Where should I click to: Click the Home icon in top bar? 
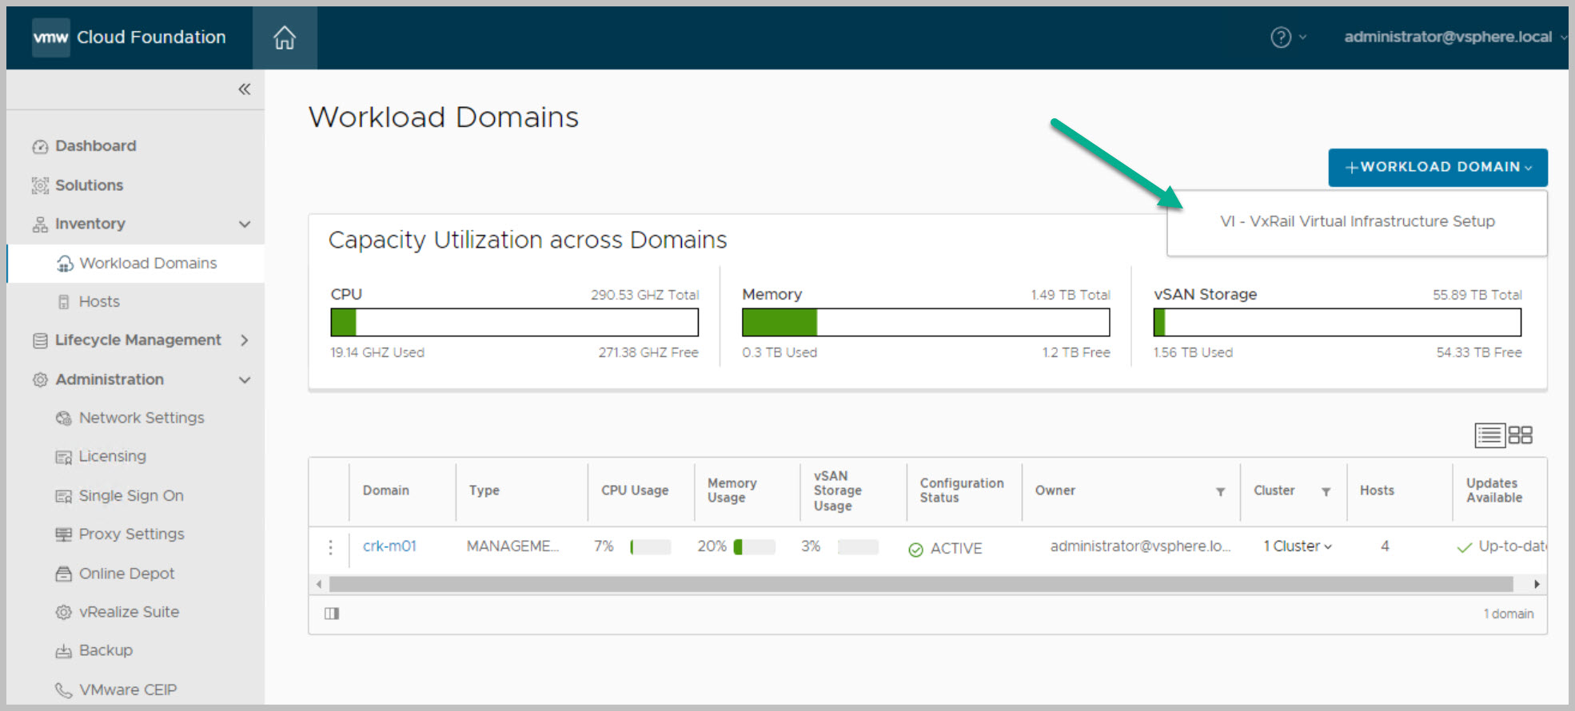[x=285, y=38]
